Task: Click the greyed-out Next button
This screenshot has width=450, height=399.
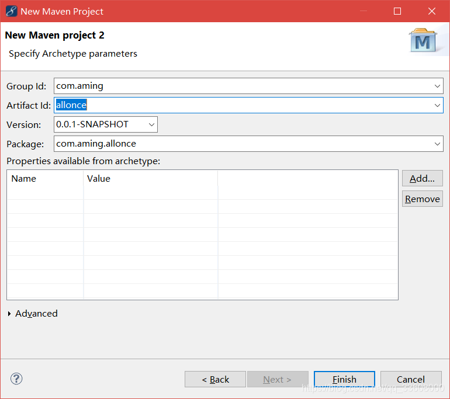Action: pyautogui.click(x=278, y=379)
